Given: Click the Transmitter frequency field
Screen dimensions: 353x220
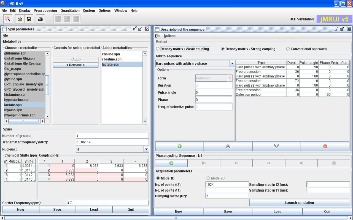Looking at the screenshot, I should [112, 142].
